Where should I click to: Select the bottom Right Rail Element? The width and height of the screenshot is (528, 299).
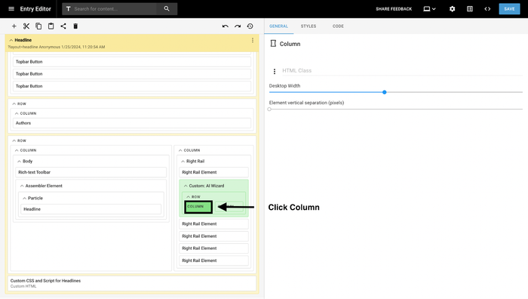213,260
